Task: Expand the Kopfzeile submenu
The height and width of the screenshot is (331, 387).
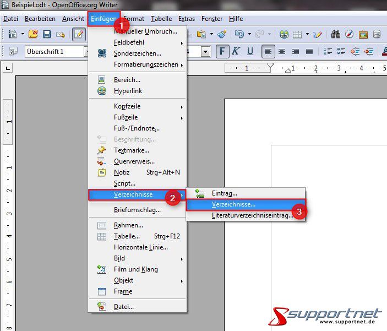Action: tap(137, 106)
